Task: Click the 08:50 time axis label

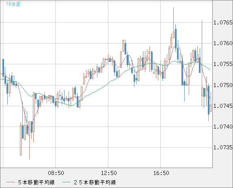Action: click(56, 173)
